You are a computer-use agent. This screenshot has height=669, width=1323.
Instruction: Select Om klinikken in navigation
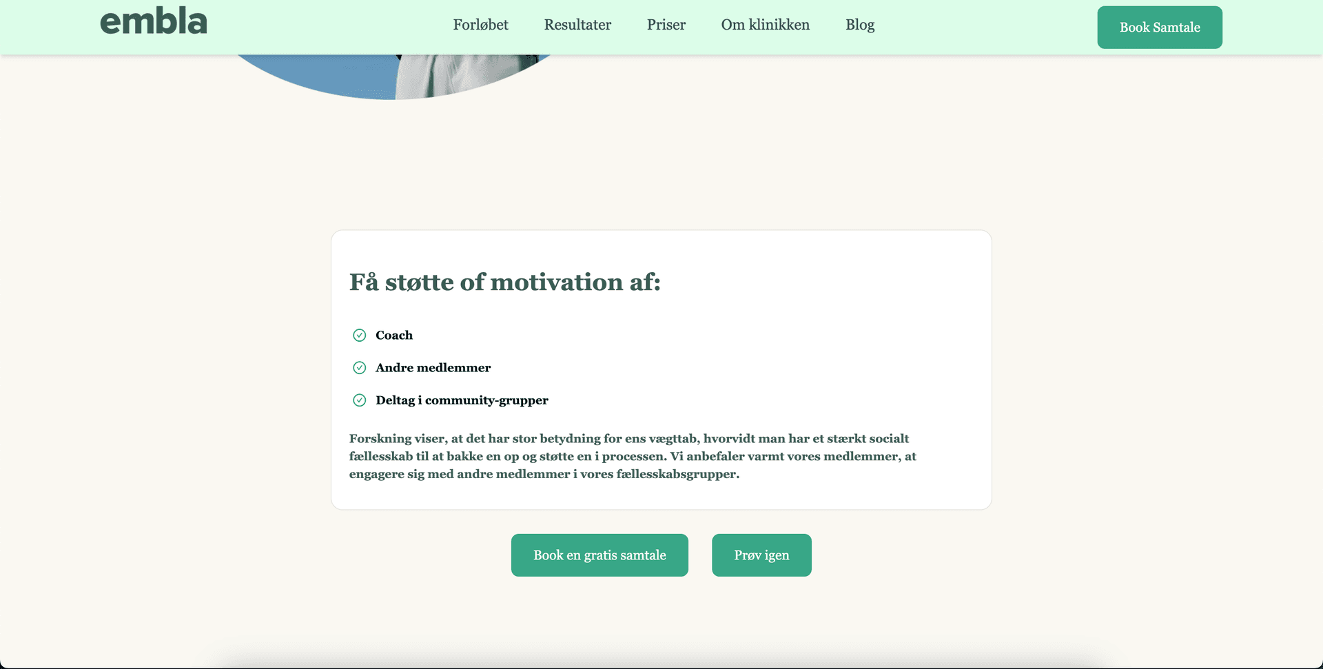coord(765,25)
